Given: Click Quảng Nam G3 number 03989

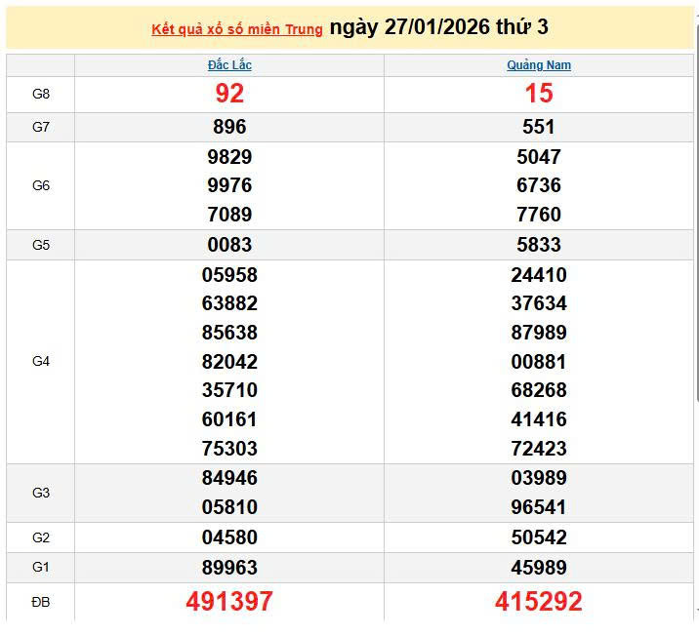Looking at the screenshot, I should coord(539,478).
